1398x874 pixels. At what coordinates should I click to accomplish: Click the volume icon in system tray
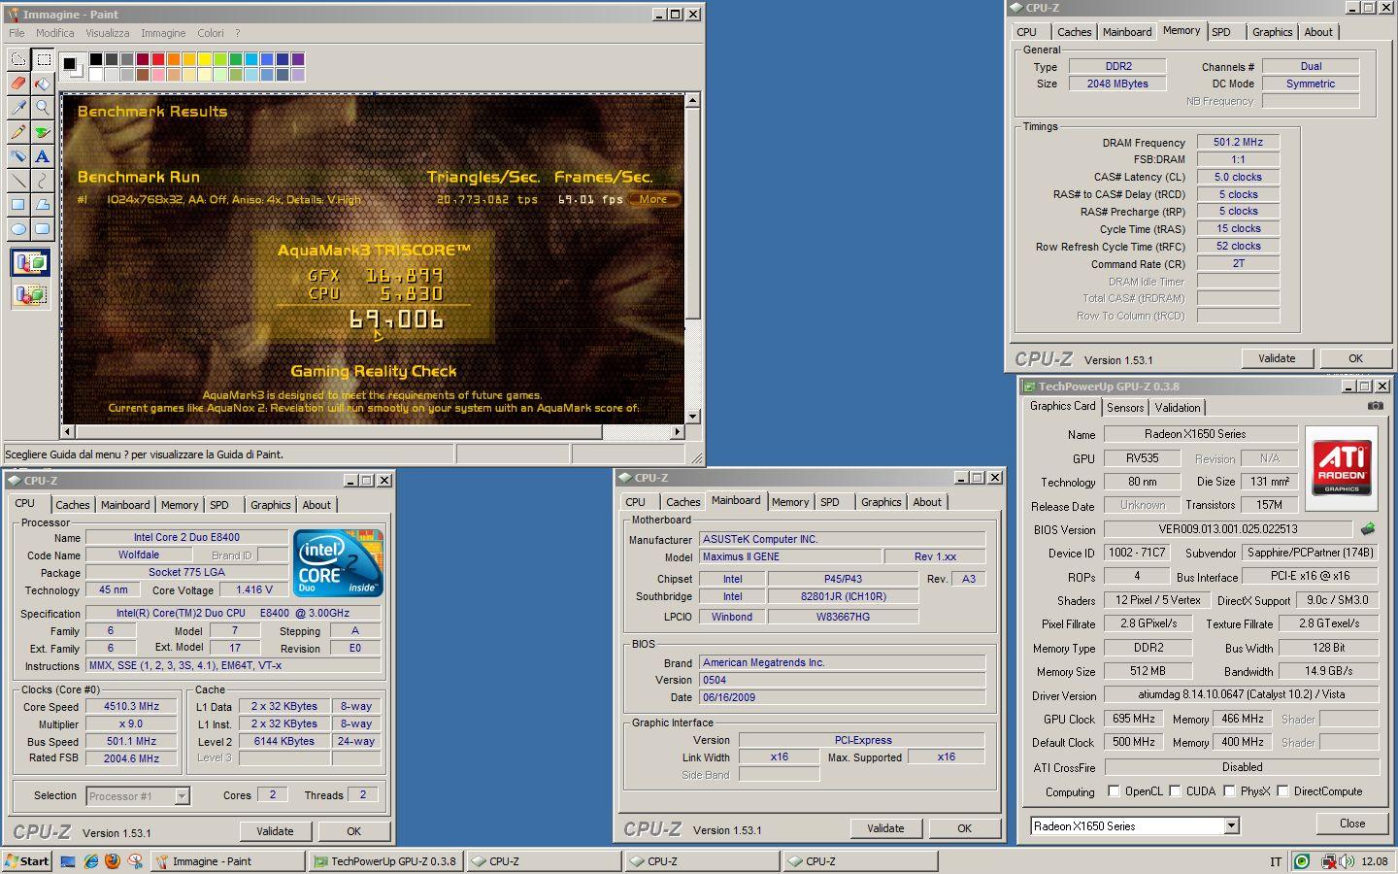coord(1347,861)
